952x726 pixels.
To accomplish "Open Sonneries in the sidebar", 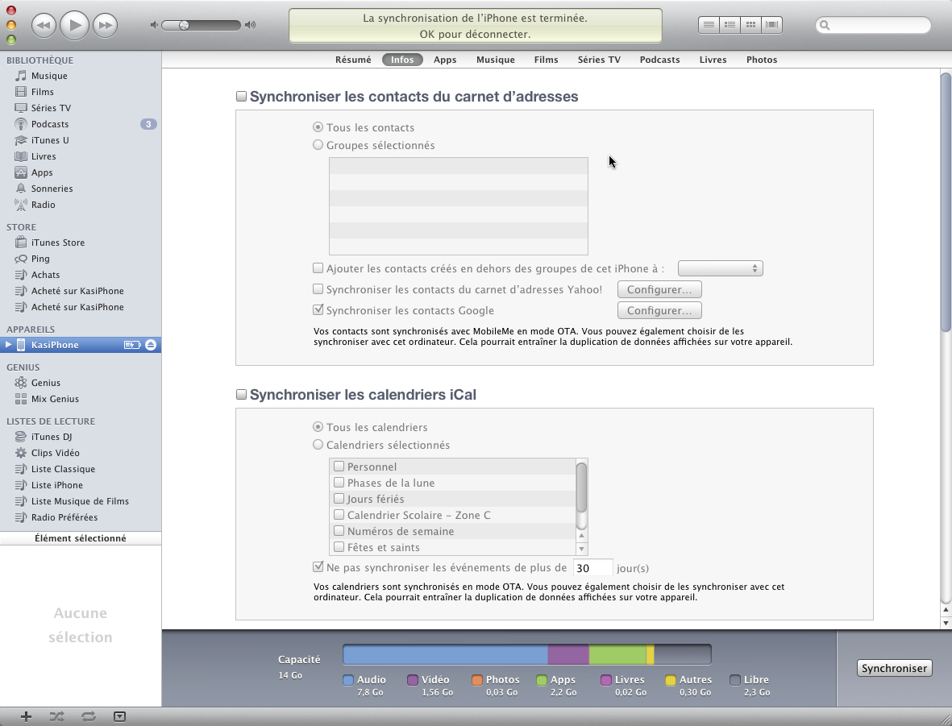I will point(52,189).
